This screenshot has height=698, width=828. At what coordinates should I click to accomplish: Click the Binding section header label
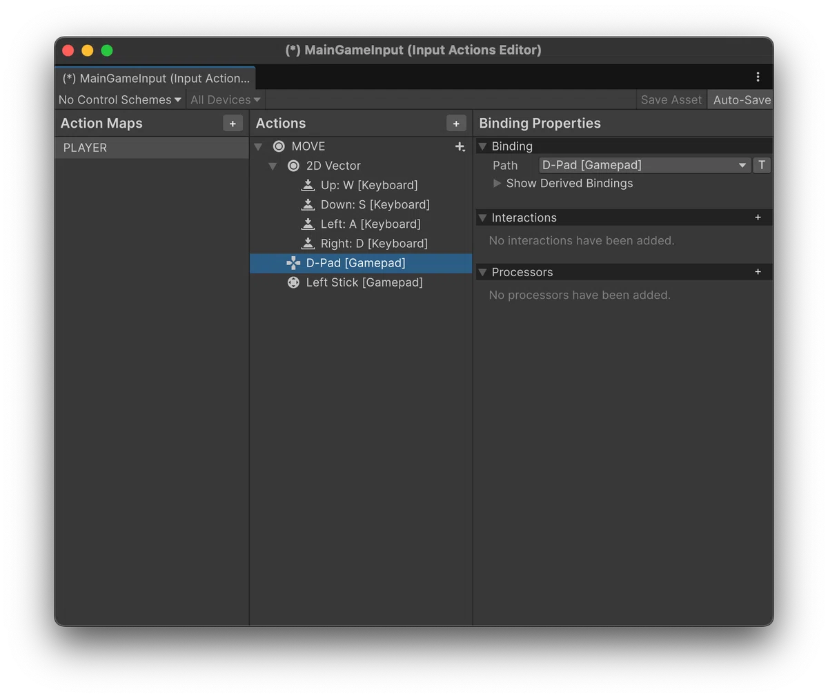(512, 146)
